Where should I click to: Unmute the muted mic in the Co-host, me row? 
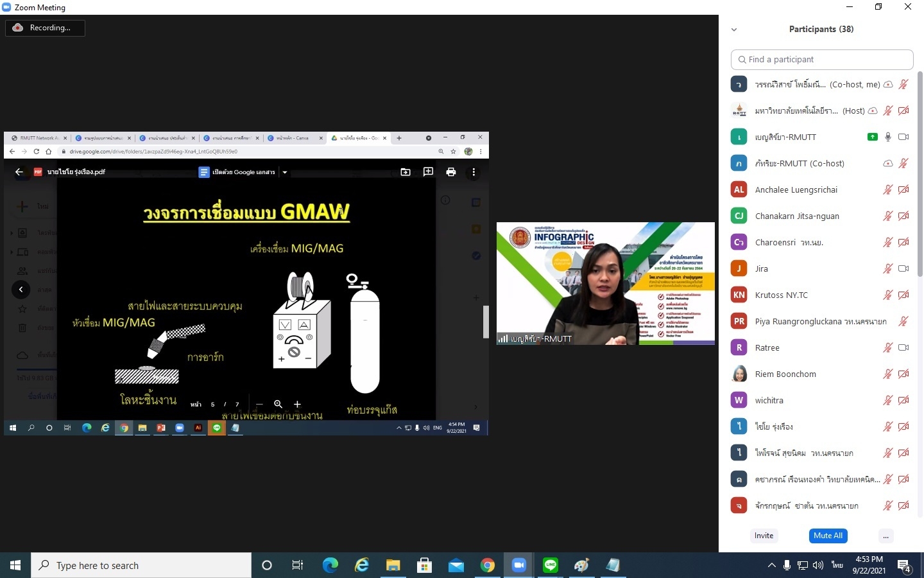pyautogui.click(x=903, y=84)
